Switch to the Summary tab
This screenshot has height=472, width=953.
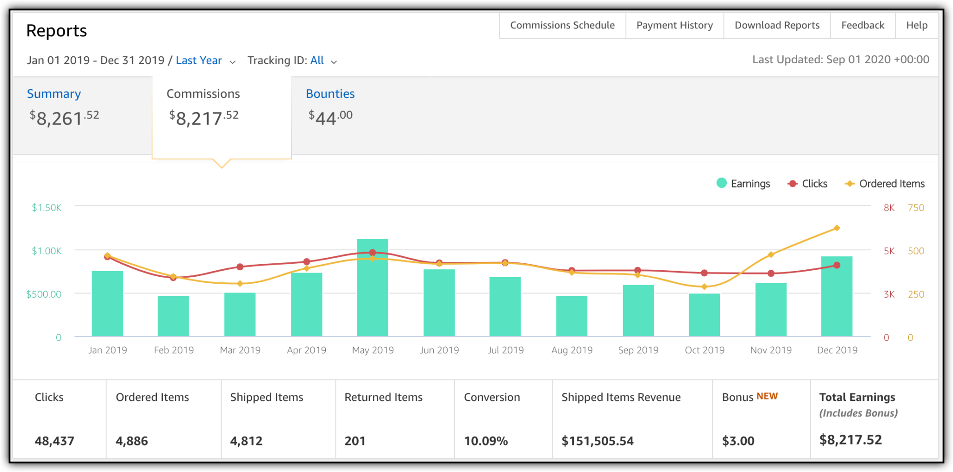[x=54, y=93]
